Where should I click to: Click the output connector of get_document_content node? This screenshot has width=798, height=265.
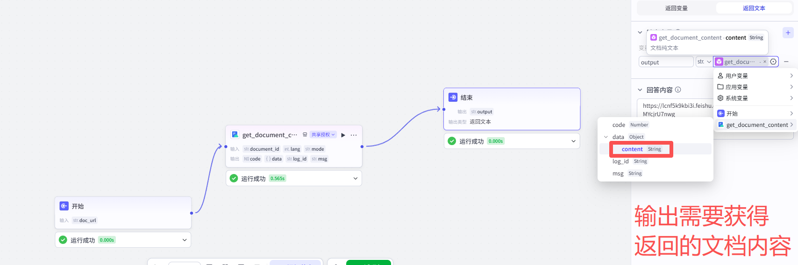[x=362, y=146]
